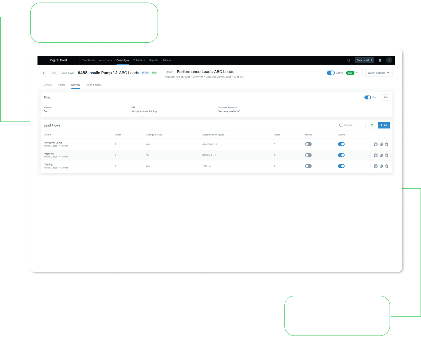
Task: Open the notifications bell
Action: (x=380, y=60)
